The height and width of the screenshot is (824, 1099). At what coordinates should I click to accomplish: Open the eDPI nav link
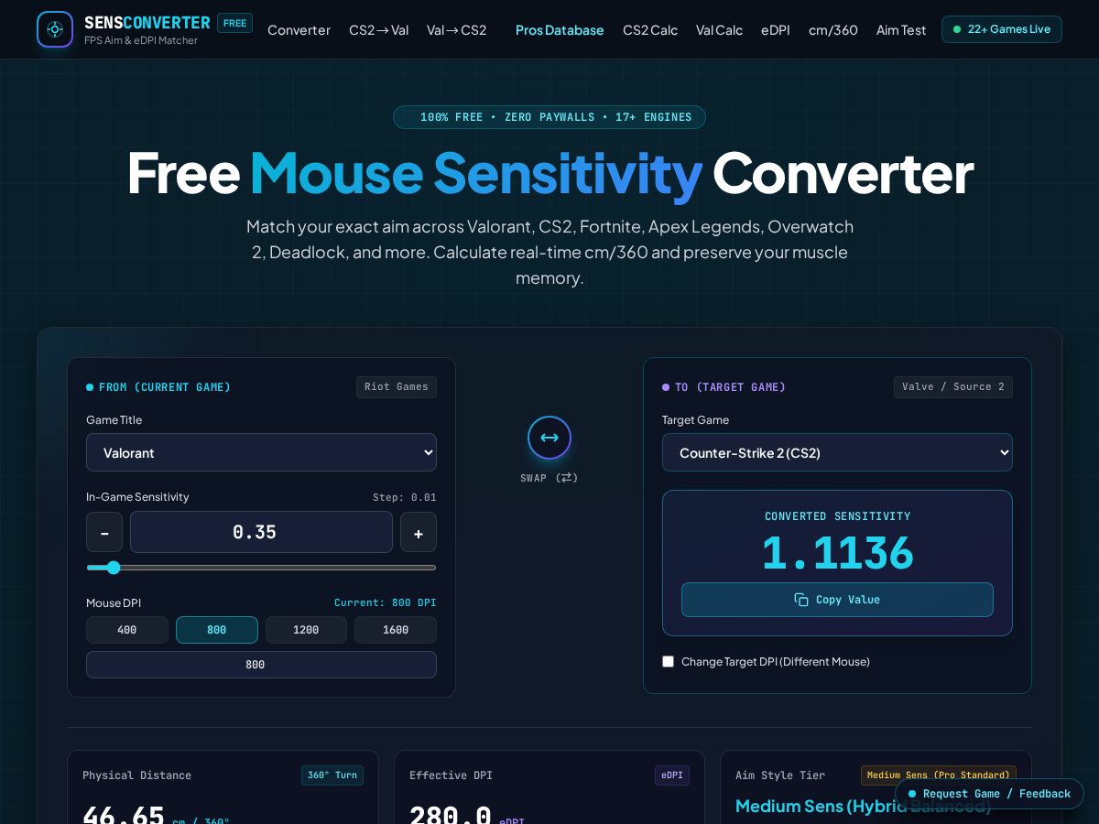pos(776,29)
